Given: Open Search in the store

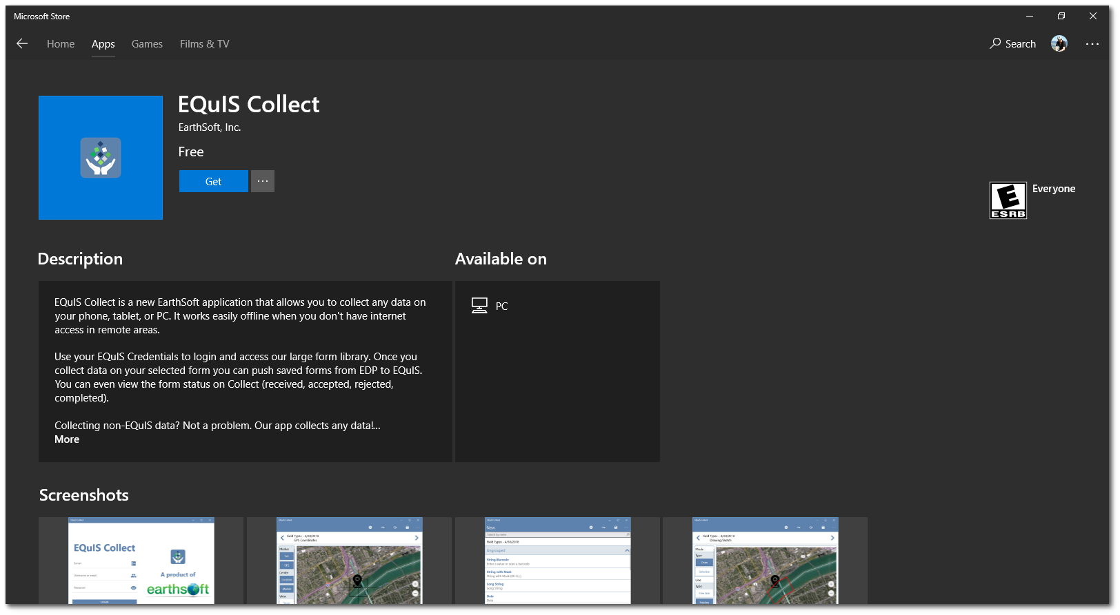Looking at the screenshot, I should (x=1012, y=43).
